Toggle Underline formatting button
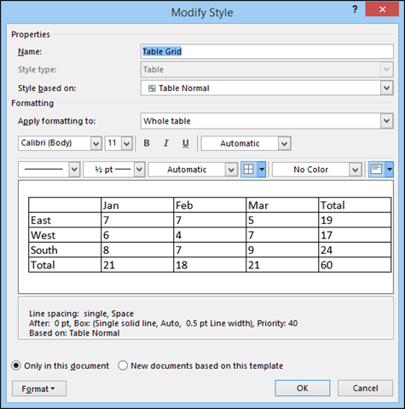Image resolution: width=405 pixels, height=409 pixels. tap(186, 143)
